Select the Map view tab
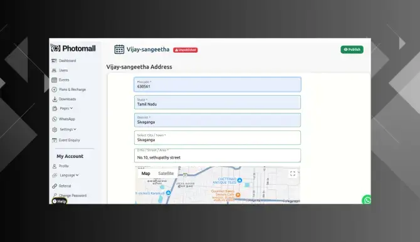 point(145,174)
